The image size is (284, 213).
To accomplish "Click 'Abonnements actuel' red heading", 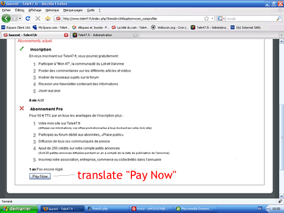I will click(x=35, y=41).
